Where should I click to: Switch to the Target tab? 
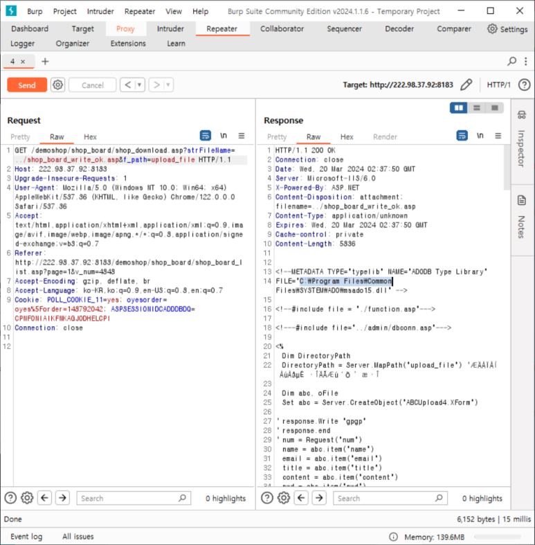point(82,29)
